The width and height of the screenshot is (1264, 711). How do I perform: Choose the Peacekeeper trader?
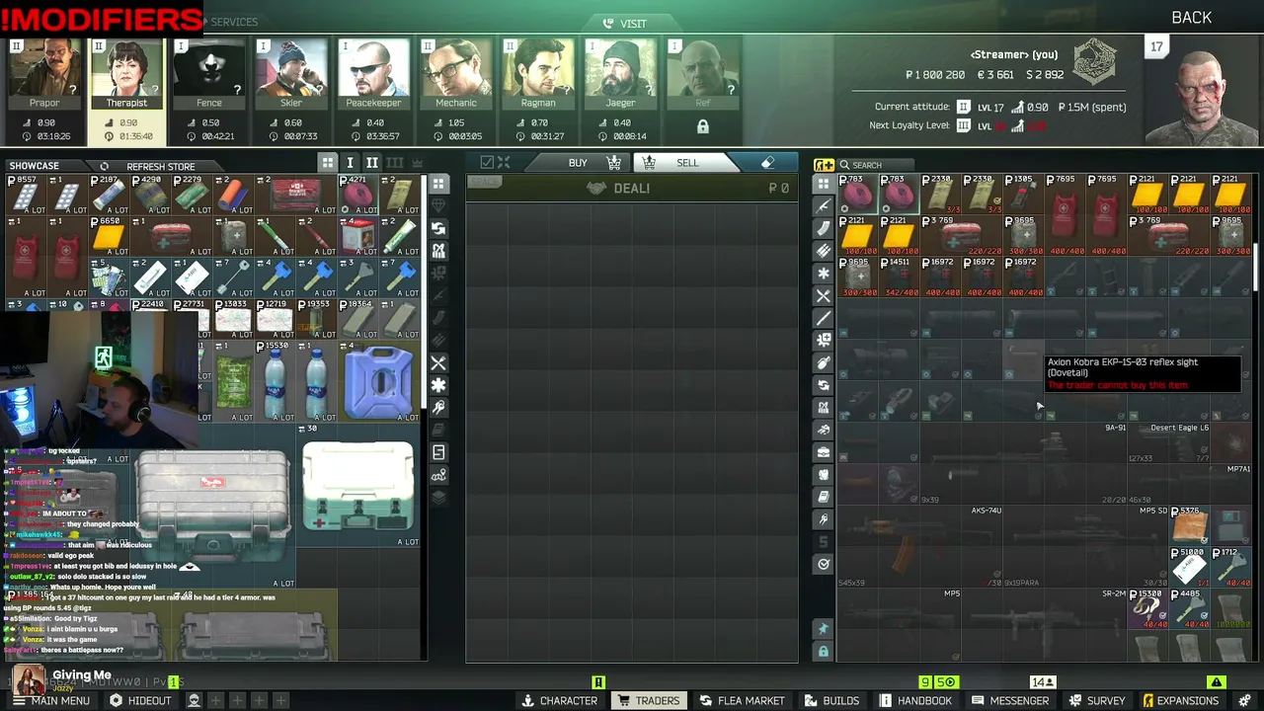[373, 74]
